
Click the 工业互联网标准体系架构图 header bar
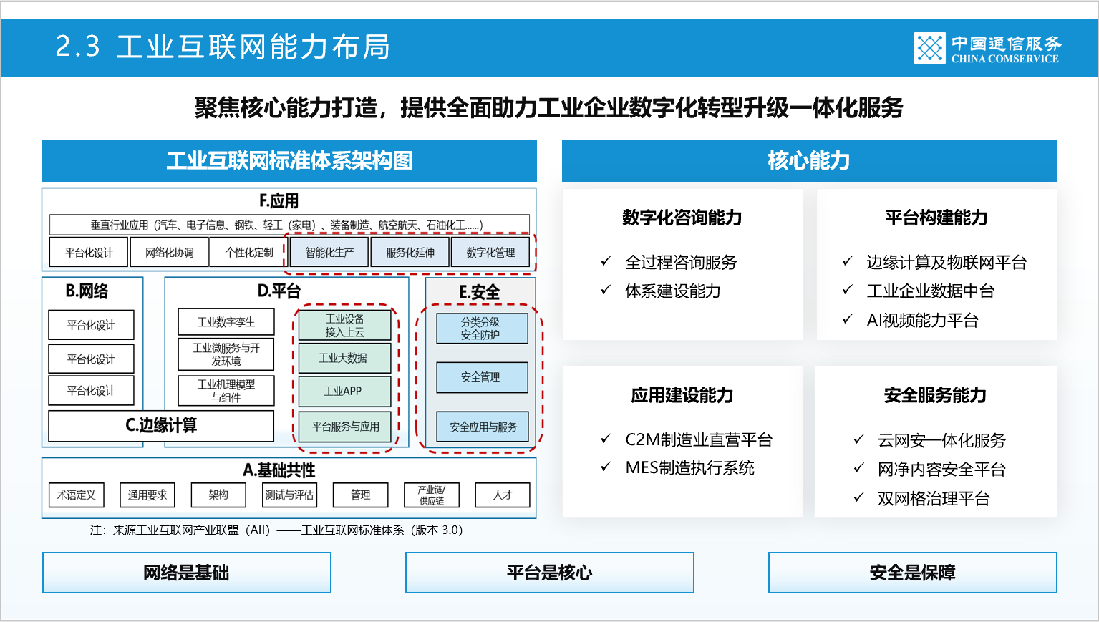[x=289, y=160]
